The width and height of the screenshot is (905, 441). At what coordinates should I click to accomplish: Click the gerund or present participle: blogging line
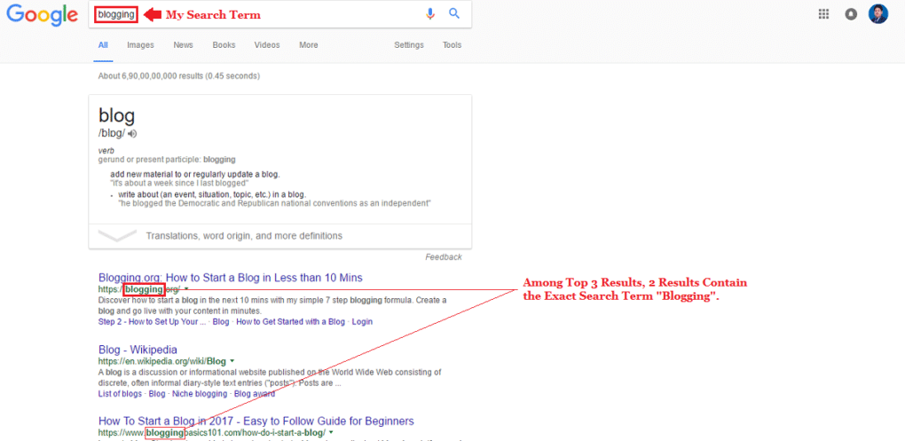coord(167,159)
